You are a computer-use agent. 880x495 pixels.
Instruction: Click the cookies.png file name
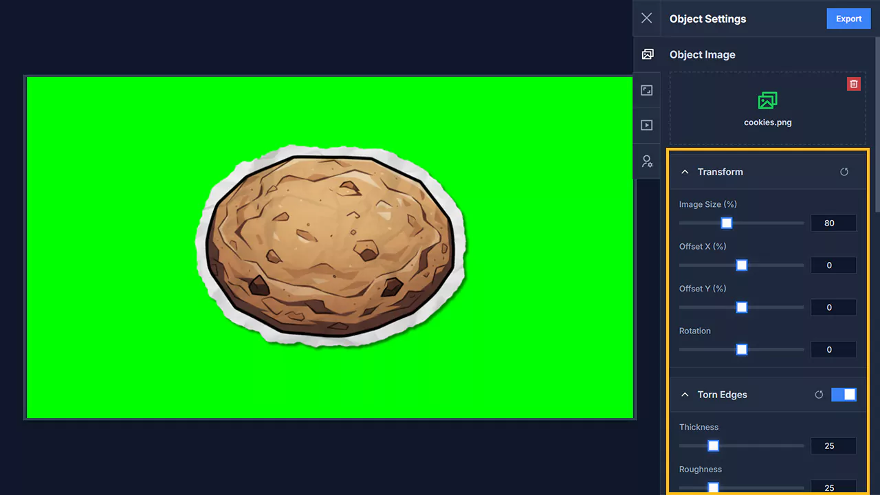768,122
